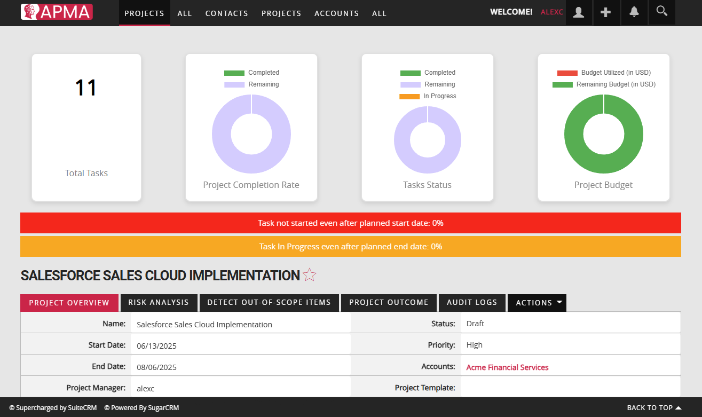Click the plus quick-create icon

[x=606, y=12]
